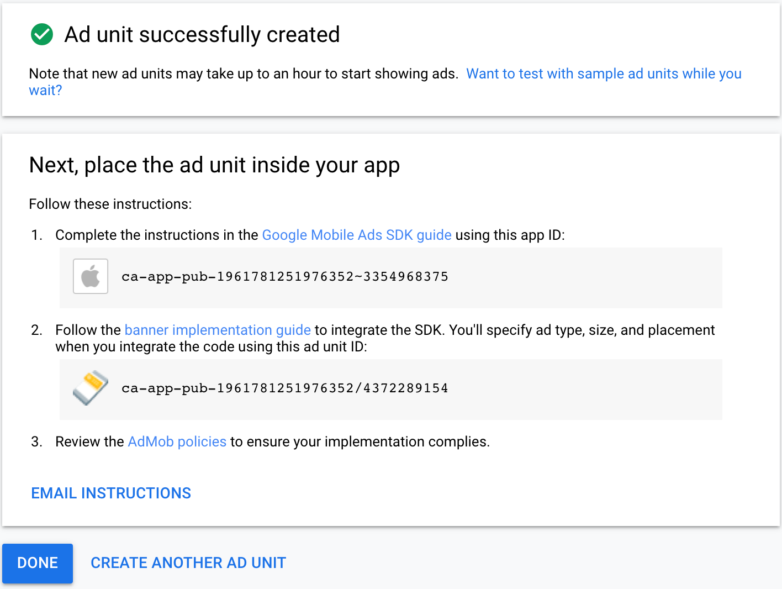Select app ID ca-app-pub-1961781251976352~3354968375
782x589 pixels.
pos(285,276)
